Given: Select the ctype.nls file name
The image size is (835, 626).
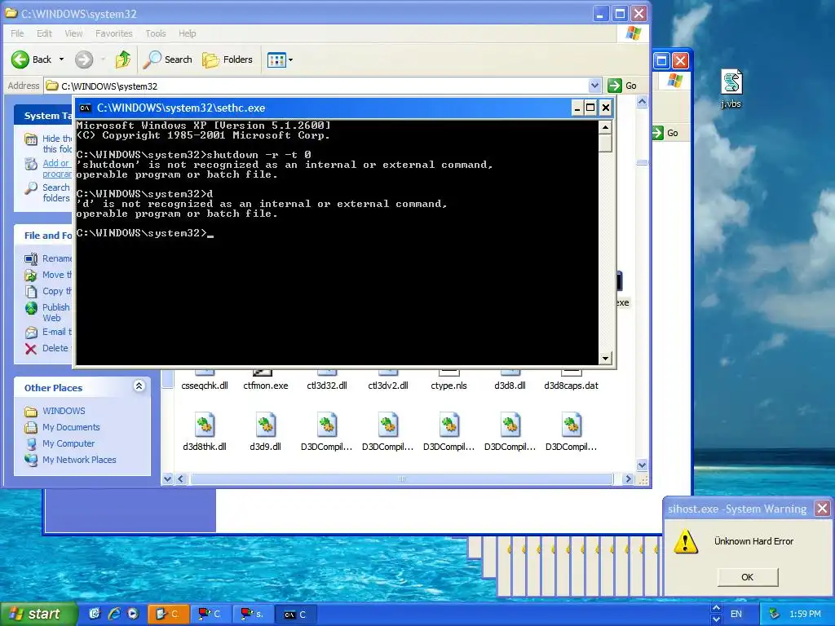Looking at the screenshot, I should click(449, 386).
